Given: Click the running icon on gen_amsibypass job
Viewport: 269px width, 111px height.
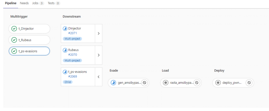Looking at the screenshot, I should 113,83.
